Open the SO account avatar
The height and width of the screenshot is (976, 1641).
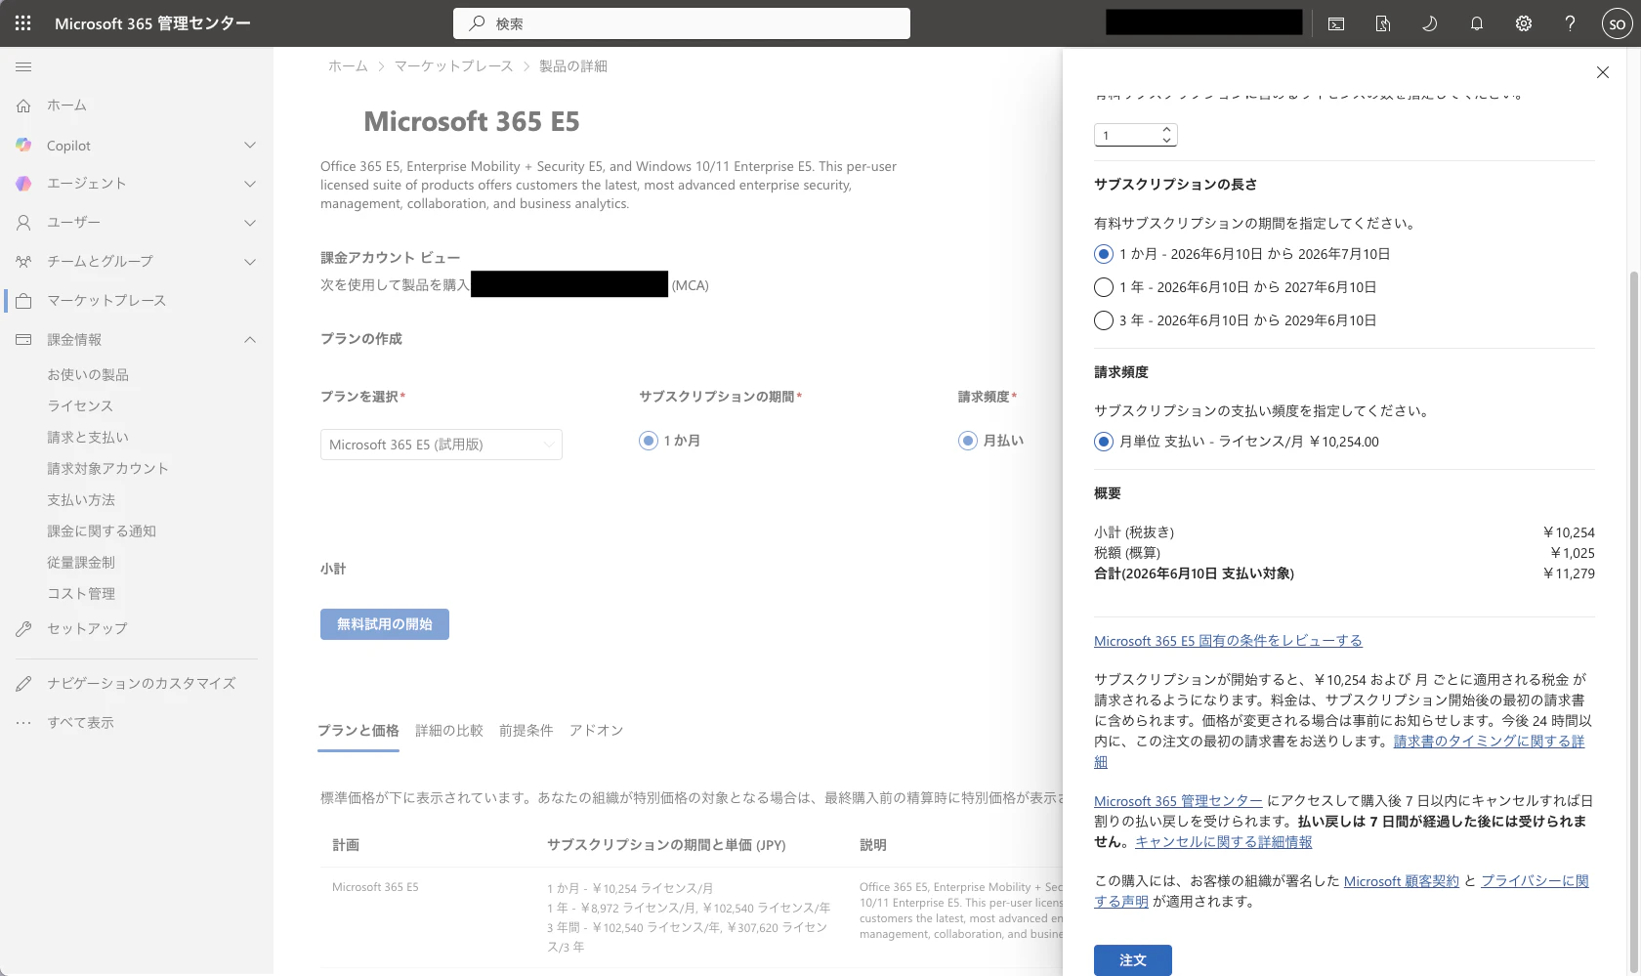[x=1617, y=23]
